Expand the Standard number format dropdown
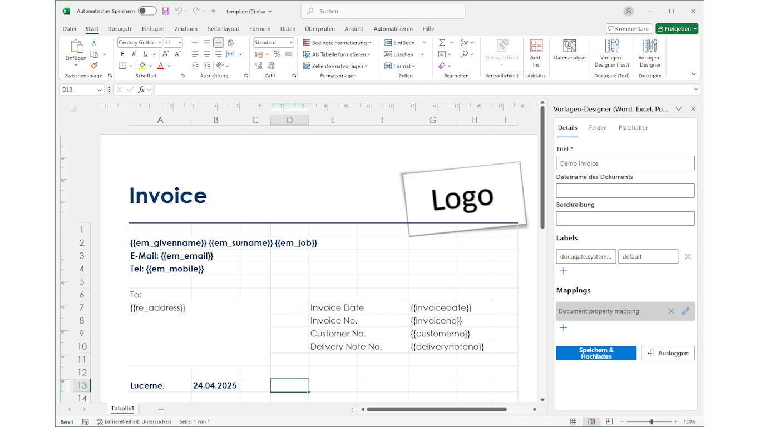The width and height of the screenshot is (760, 427). 291,43
